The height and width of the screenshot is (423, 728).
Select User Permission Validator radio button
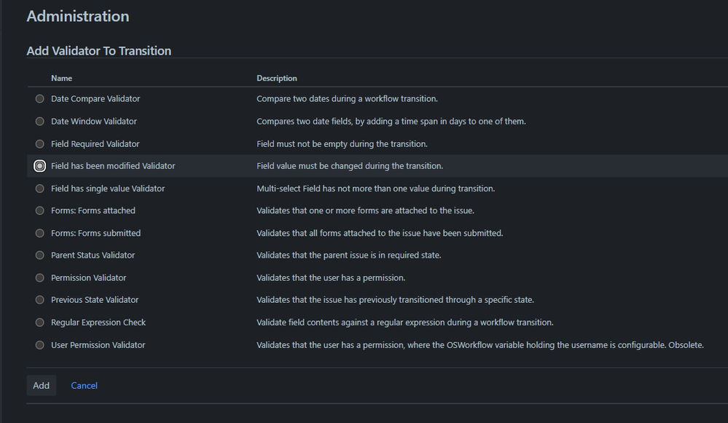[39, 345]
